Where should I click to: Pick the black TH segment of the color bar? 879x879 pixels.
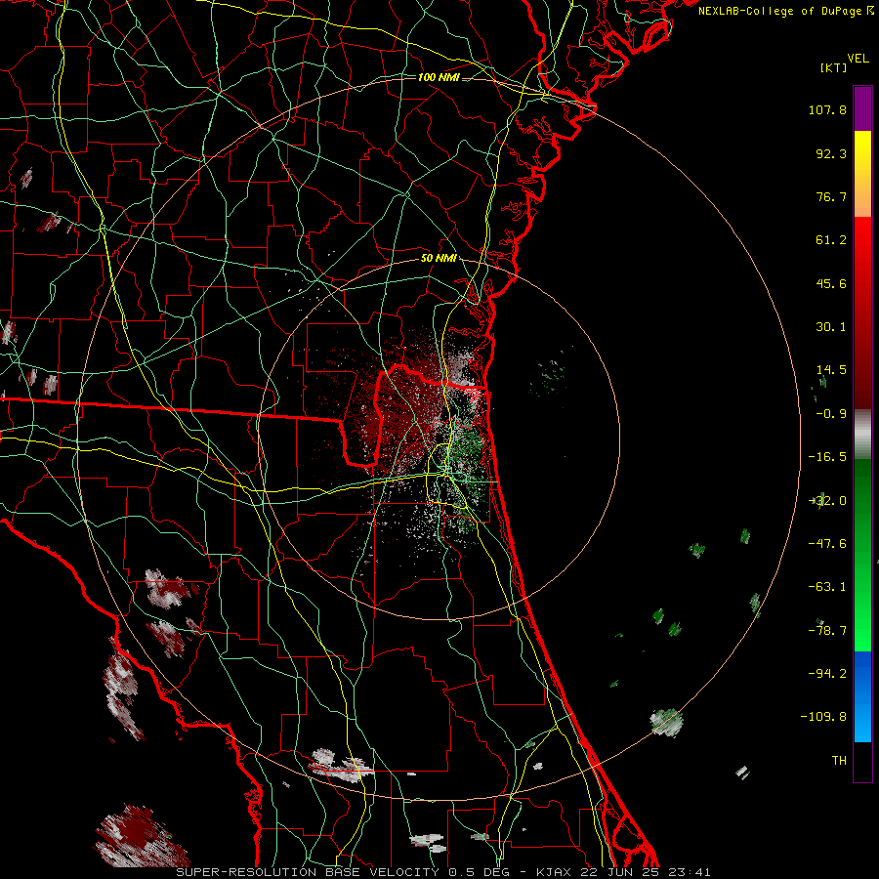[x=862, y=761]
